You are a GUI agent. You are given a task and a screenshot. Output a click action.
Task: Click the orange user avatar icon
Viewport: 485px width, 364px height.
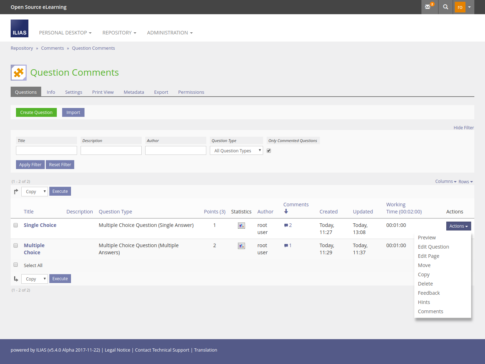460,7
